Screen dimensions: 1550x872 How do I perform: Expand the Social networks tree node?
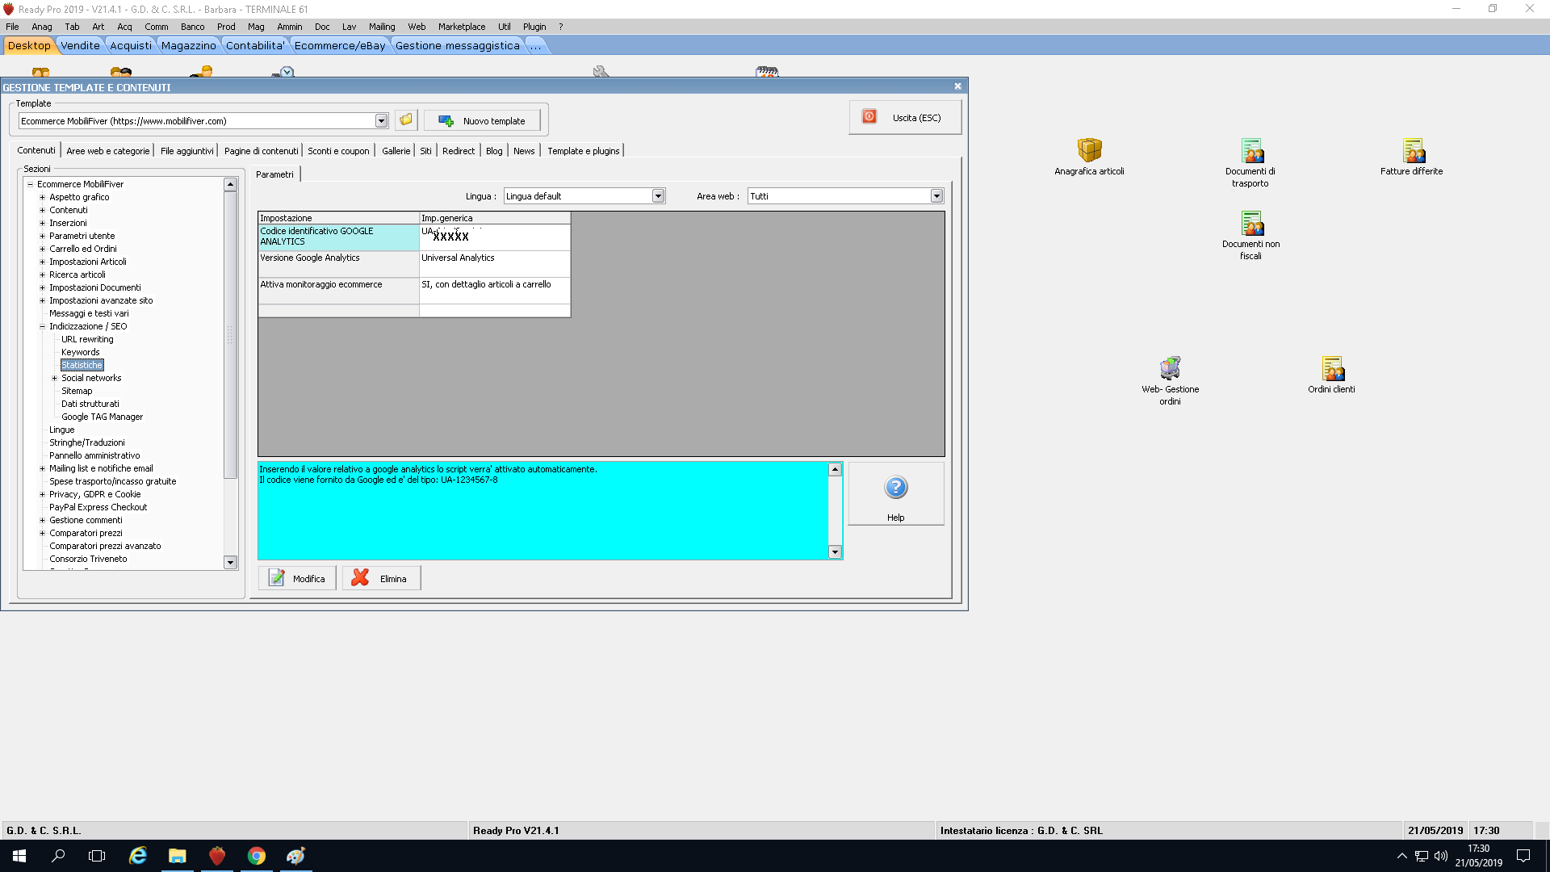[55, 378]
